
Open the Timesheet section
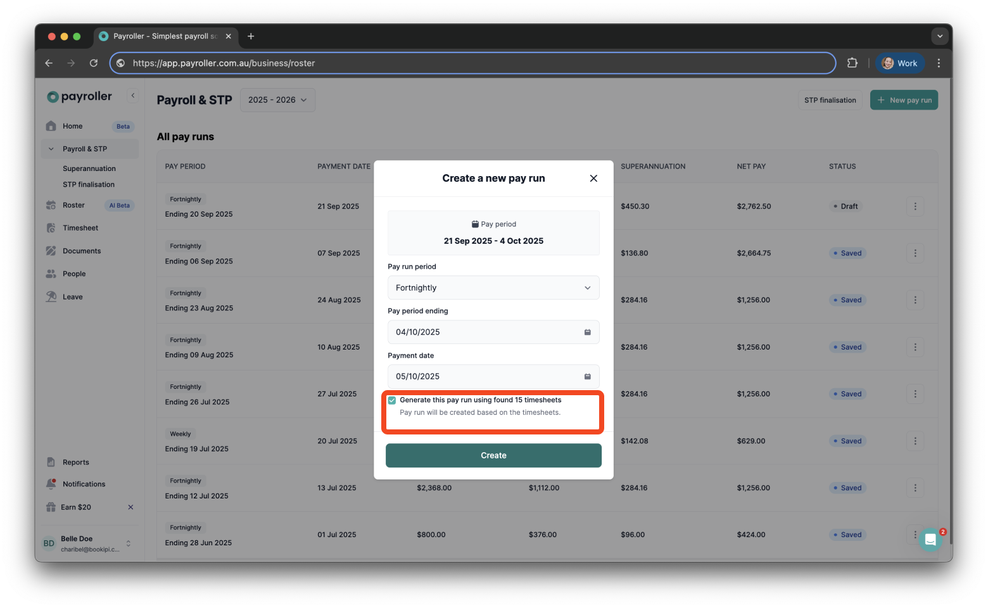(80, 227)
